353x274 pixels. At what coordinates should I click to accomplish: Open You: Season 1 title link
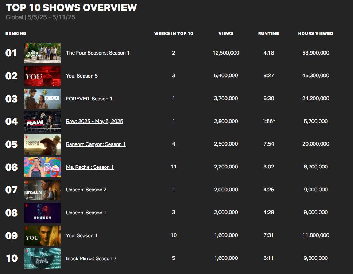(82, 235)
